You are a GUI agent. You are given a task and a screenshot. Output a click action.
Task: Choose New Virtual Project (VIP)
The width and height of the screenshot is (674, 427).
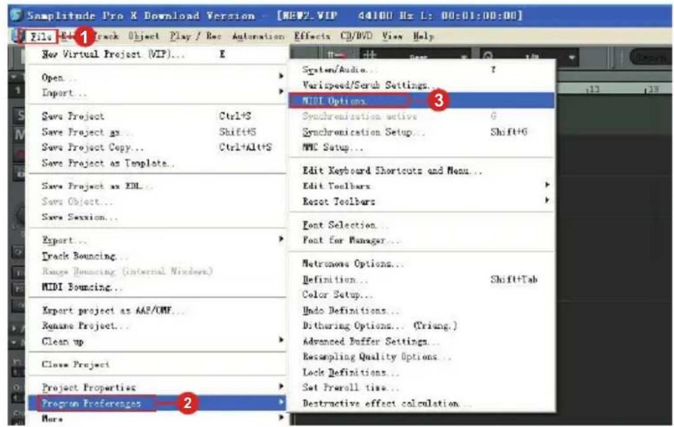(157, 54)
